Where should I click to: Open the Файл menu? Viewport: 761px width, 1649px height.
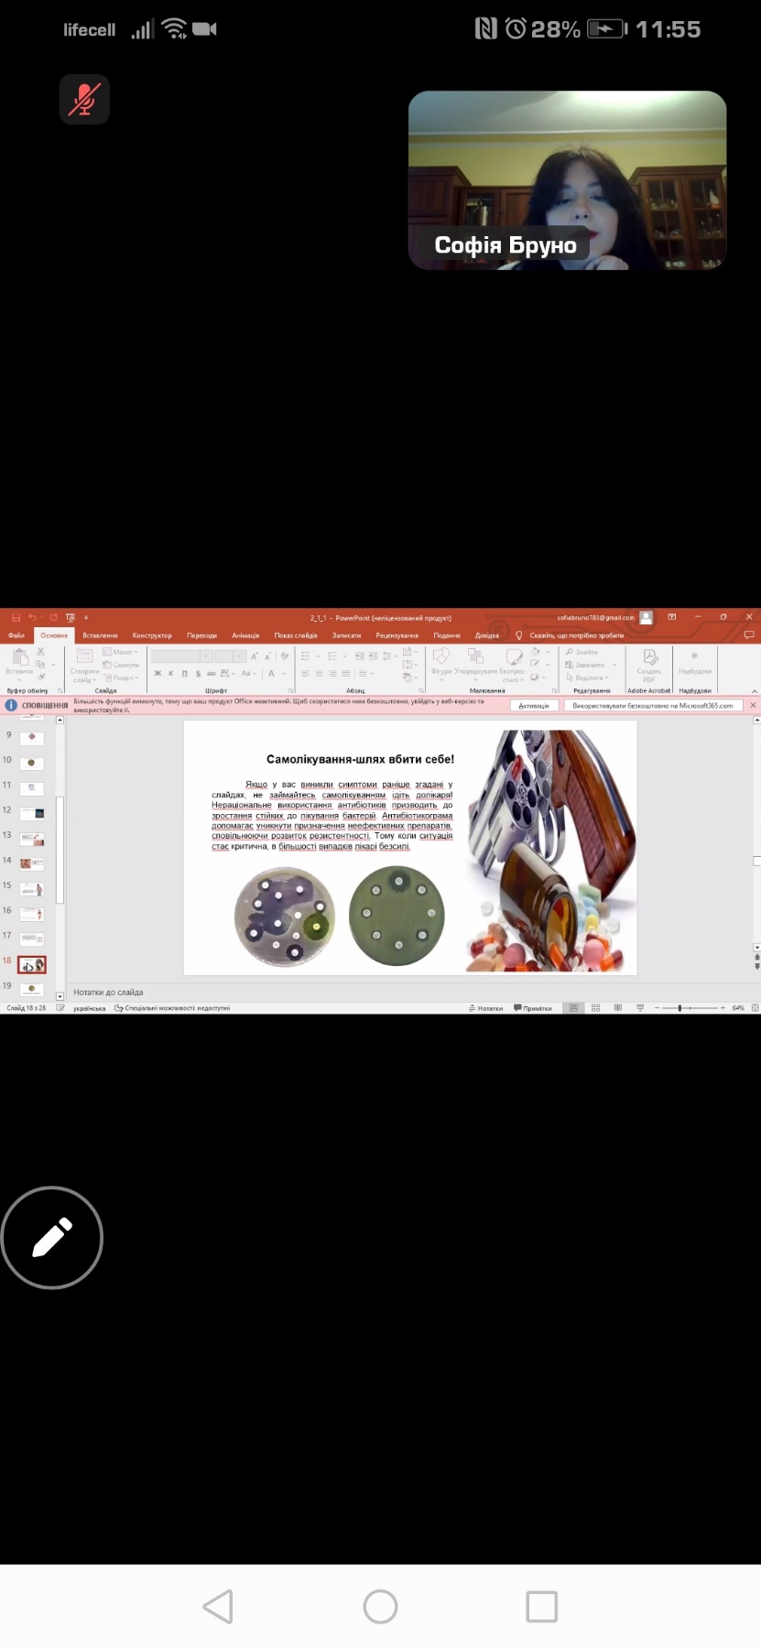pos(16,635)
